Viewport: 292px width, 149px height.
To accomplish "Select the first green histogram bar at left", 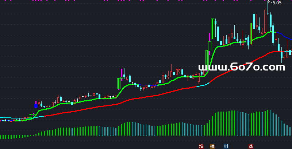I will pyautogui.click(x=1, y=137).
